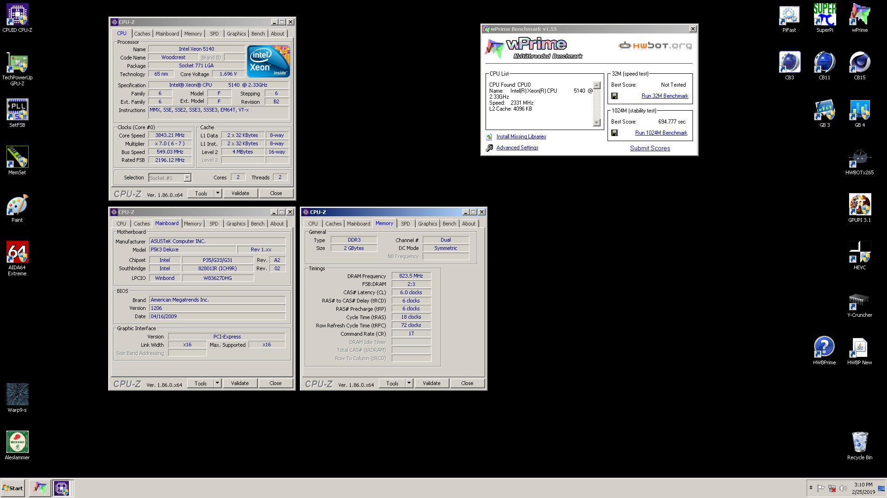This screenshot has height=498, width=887.
Task: Run the 1024M Benchmark link
Action: (x=661, y=133)
